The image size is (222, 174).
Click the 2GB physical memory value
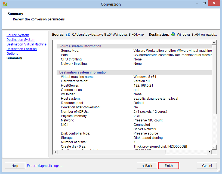137,116
